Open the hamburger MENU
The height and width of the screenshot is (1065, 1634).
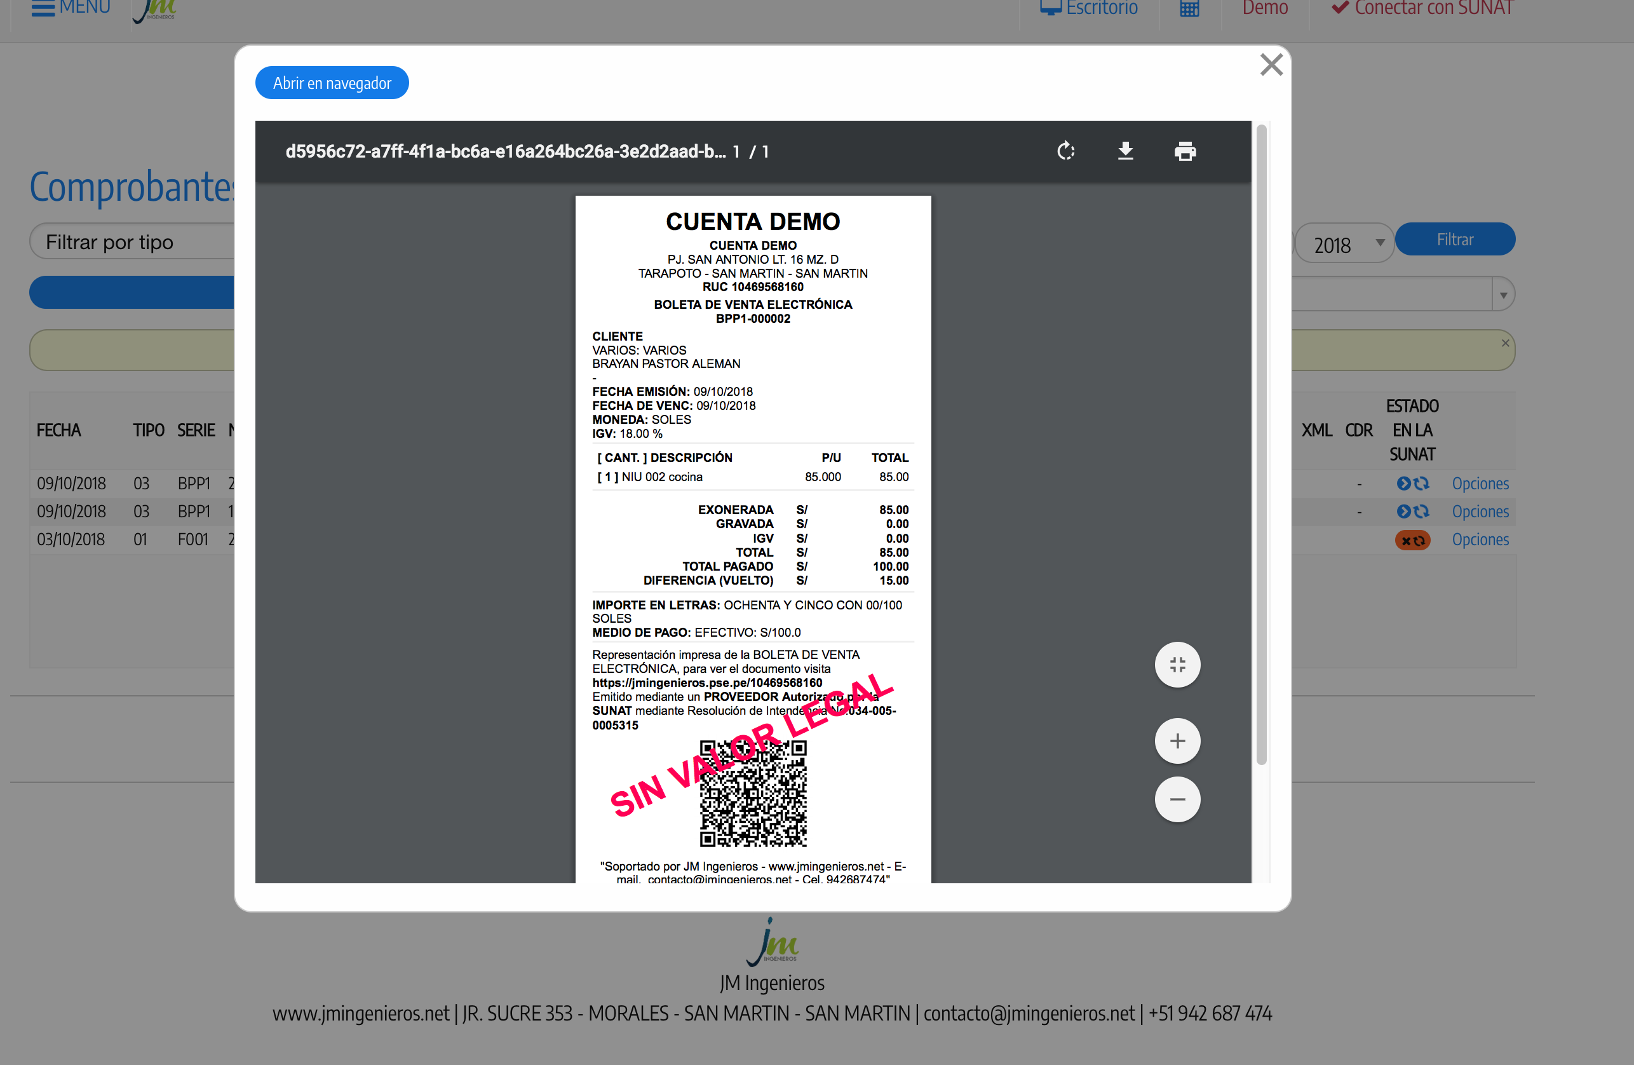(70, 8)
